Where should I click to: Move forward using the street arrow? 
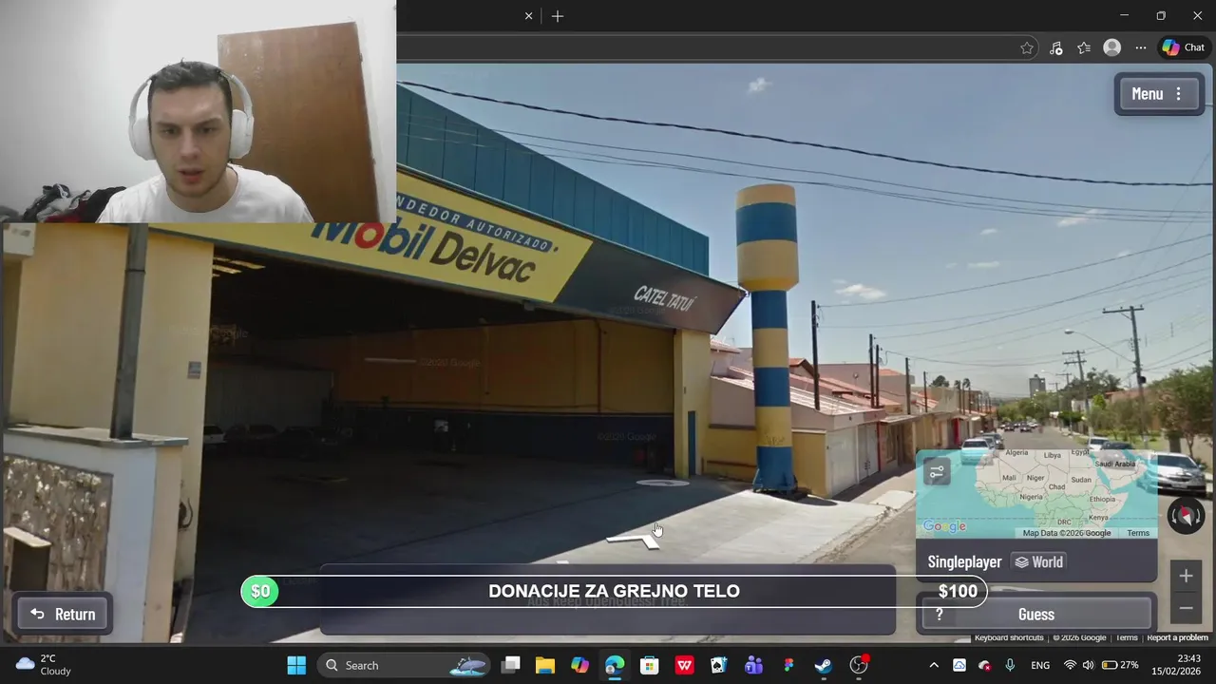(x=635, y=541)
